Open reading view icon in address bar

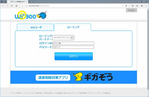coord(123,6)
